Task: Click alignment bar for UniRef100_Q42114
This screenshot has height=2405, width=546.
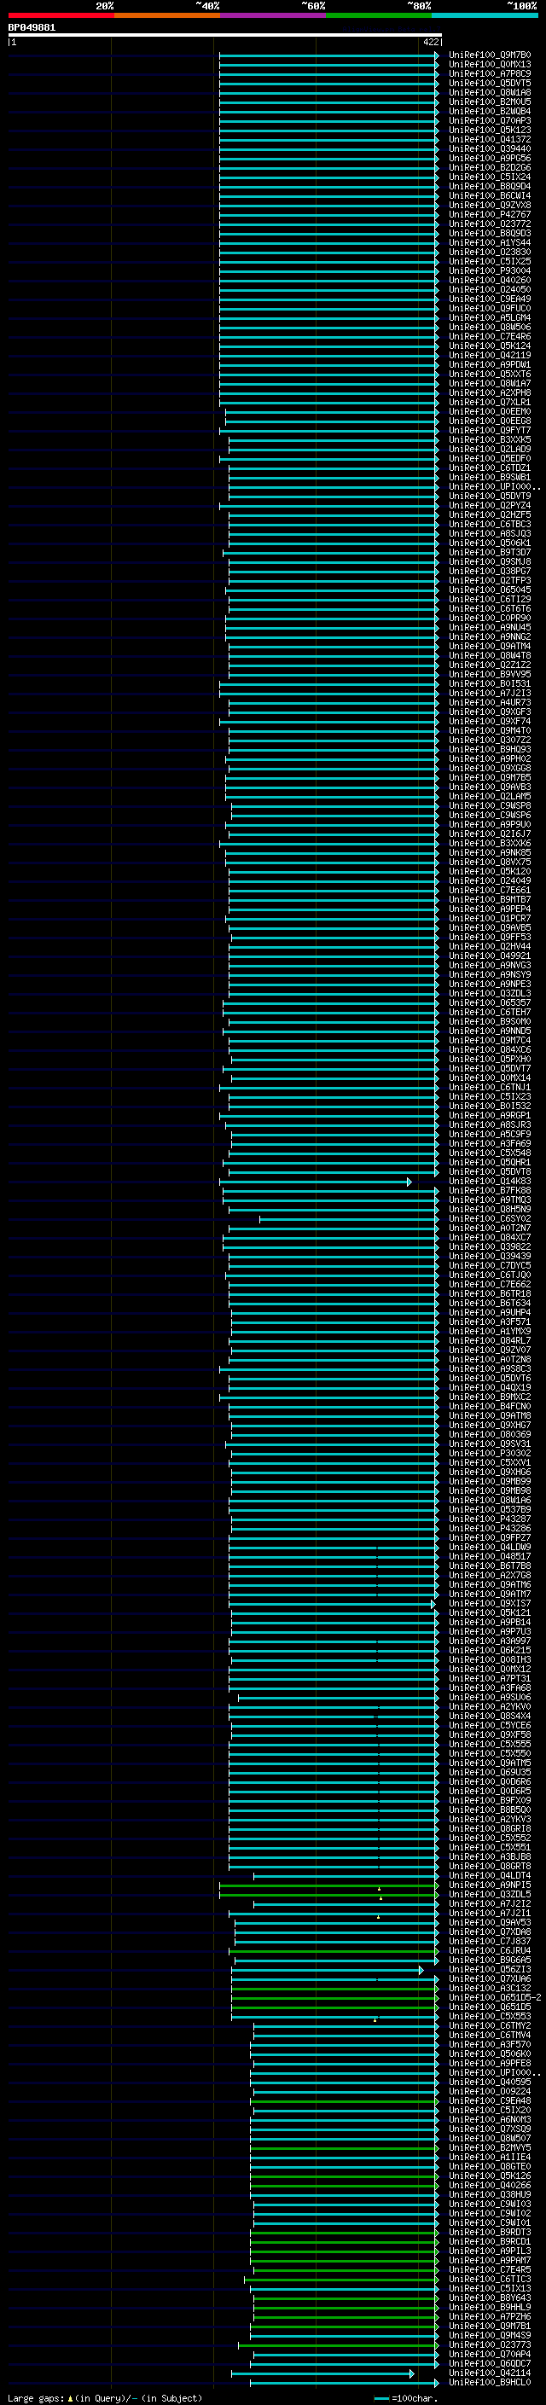Action: [x=323, y=2374]
